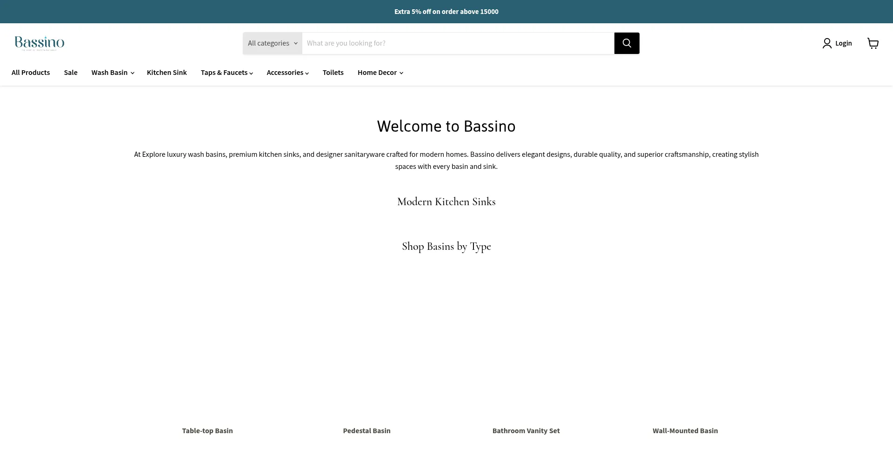Go to All Products page
Viewport: 893px width, 462px height.
coord(31,73)
